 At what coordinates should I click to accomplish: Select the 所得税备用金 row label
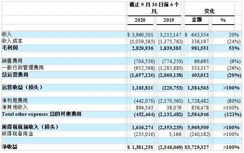pos(18,134)
